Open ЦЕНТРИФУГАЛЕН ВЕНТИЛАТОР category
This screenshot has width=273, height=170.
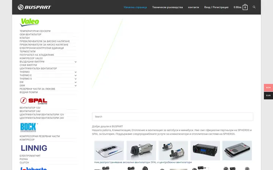tap(38, 68)
